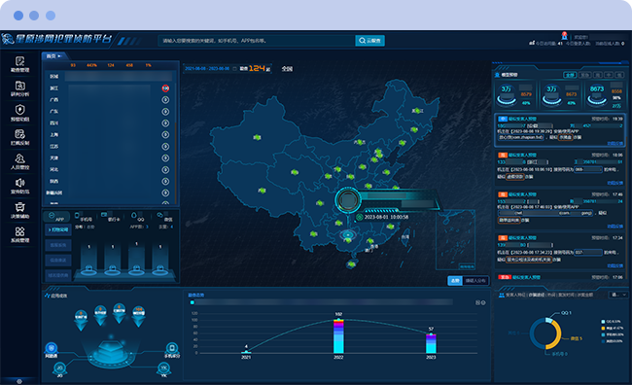This screenshot has width=632, height=385.
Task: Open the 人员管控 sidebar icon
Action: [19, 158]
